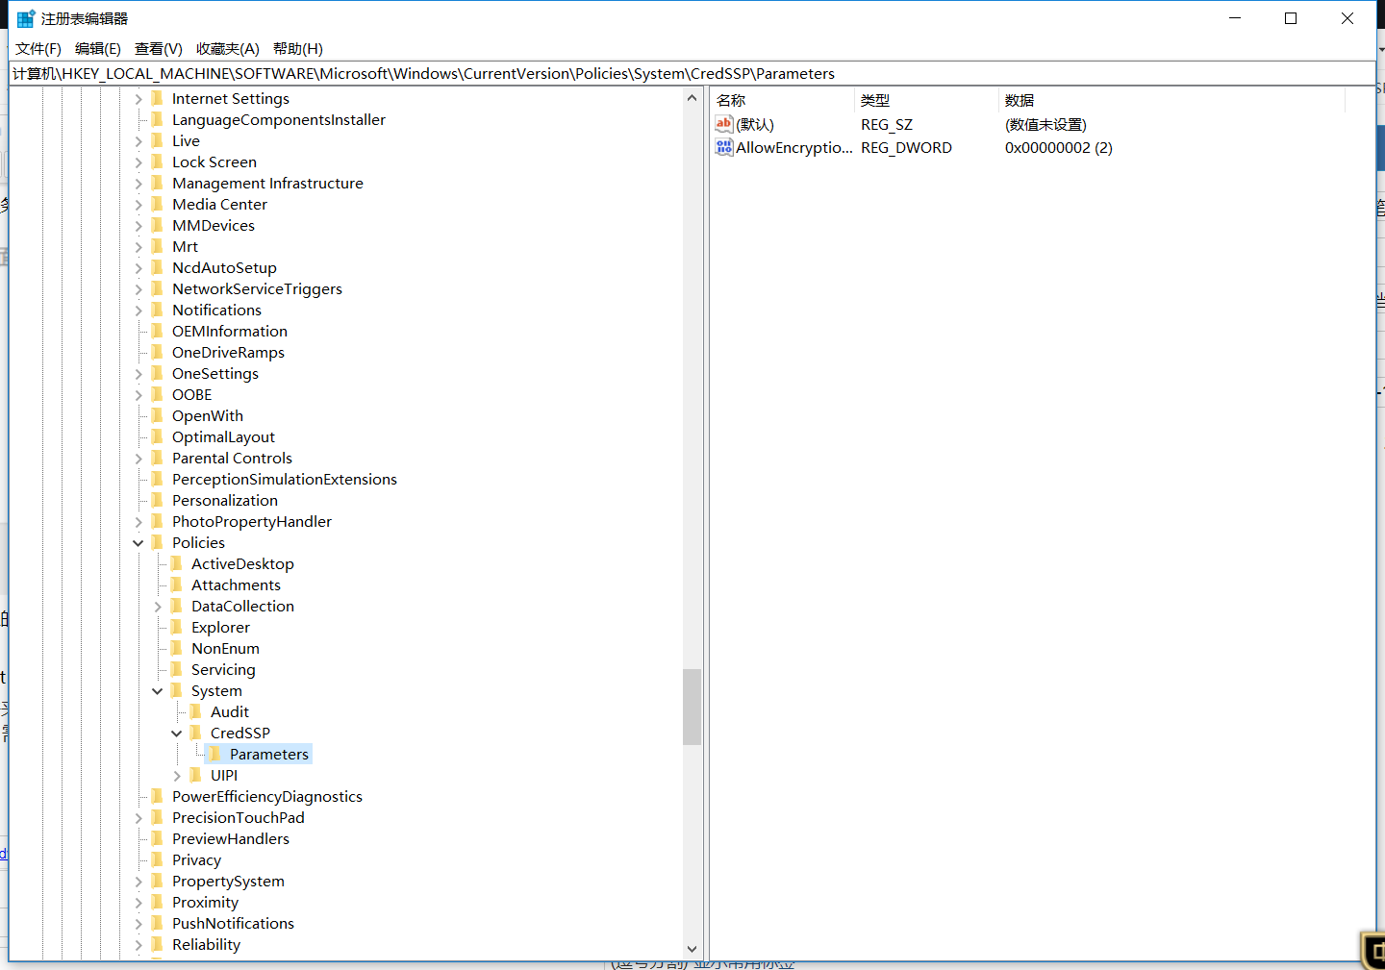The height and width of the screenshot is (970, 1385).
Task: Select the OneDriveRamps key
Action: [x=228, y=353]
